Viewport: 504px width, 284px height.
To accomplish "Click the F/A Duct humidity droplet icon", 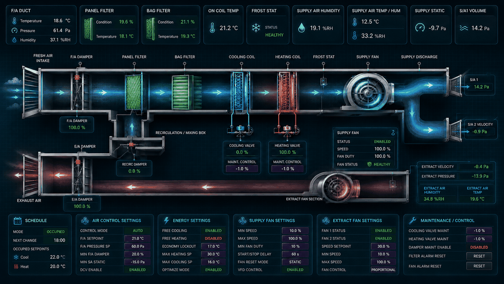I will pos(14,40).
